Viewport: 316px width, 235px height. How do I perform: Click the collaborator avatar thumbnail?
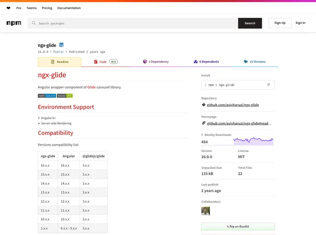pos(206,211)
